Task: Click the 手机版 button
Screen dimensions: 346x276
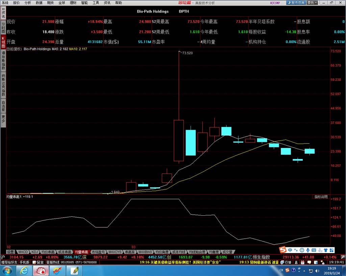Action: [24, 263]
